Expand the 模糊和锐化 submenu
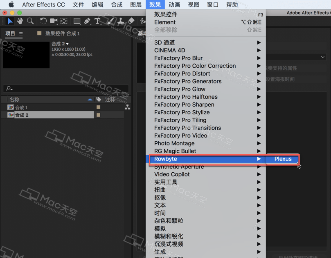 click(x=206, y=236)
